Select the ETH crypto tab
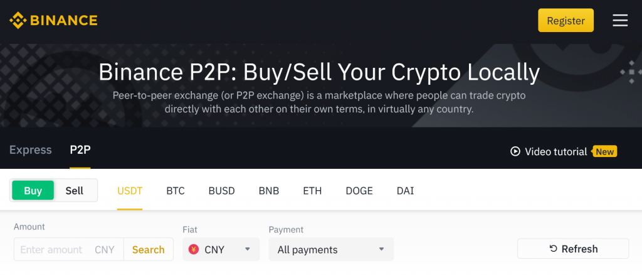Screen dimensions: 642x275 click(x=312, y=191)
